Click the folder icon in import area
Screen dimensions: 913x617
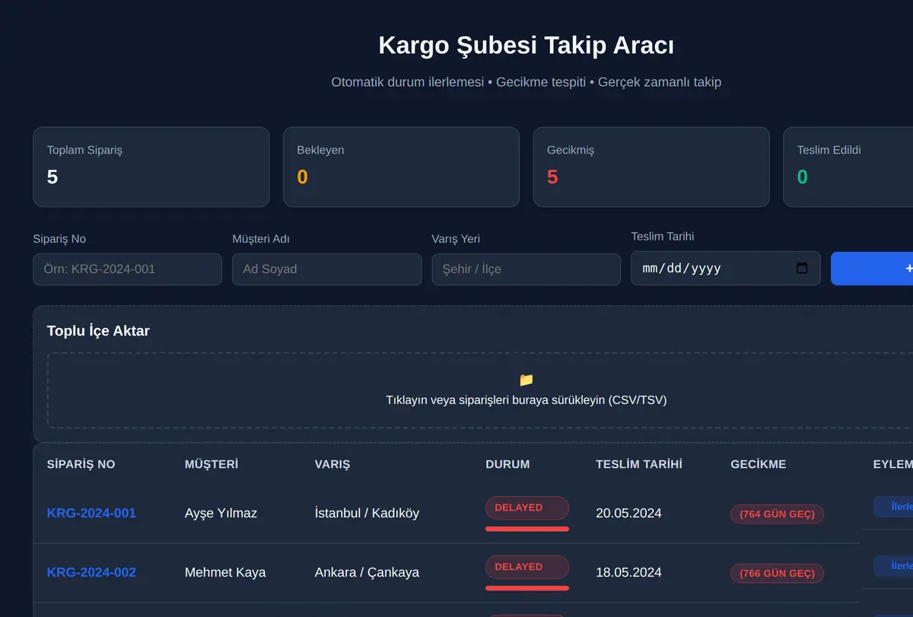[526, 380]
